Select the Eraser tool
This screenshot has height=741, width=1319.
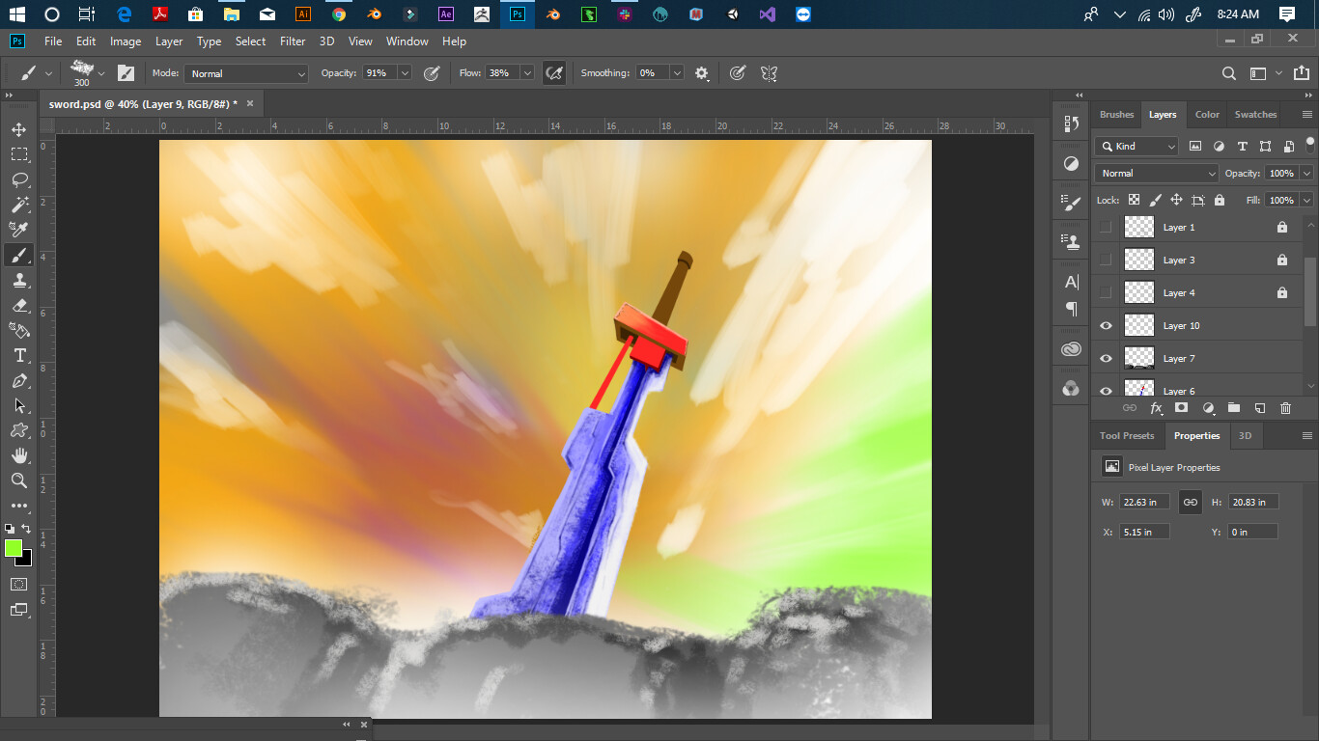[x=19, y=305]
